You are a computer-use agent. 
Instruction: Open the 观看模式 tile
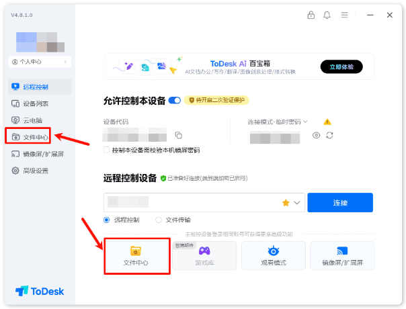tap(274, 256)
